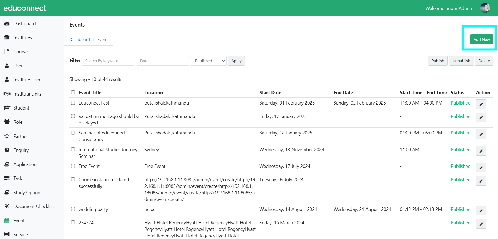Open the Date filter picker field

coord(163,61)
